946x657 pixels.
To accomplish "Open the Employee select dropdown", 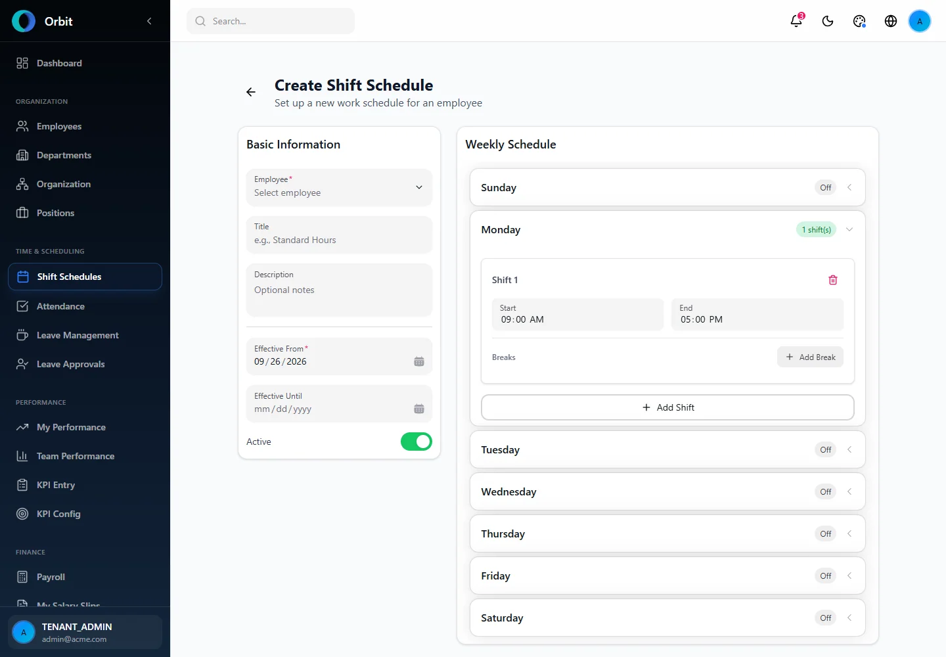I will click(x=339, y=187).
